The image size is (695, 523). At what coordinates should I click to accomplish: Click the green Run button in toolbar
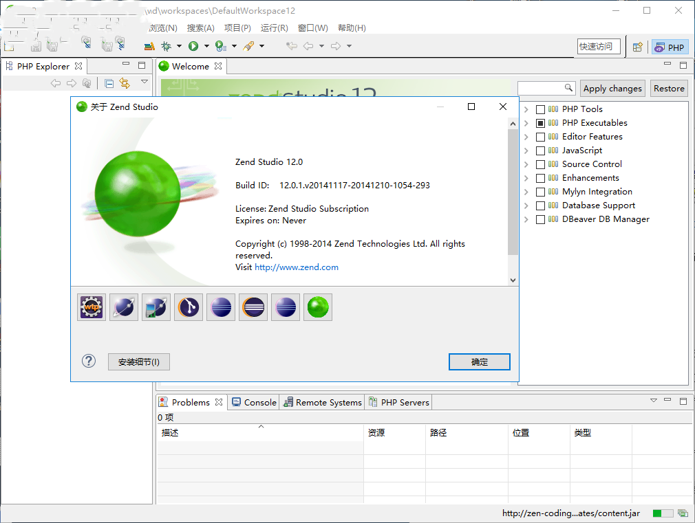point(193,46)
